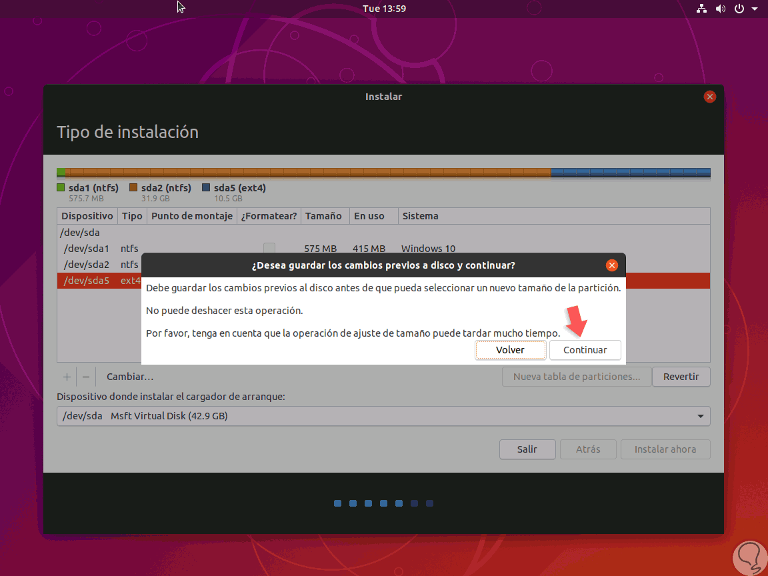Select the /dev/sda1 ntfs row
The image size is (768, 576).
pos(383,248)
